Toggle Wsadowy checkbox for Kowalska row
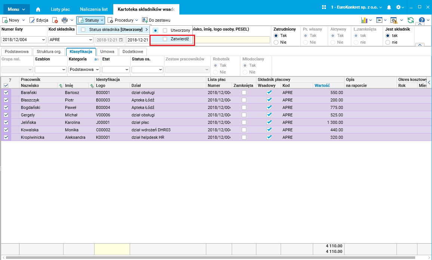Viewport: 432px width, 260px height. (x=269, y=130)
